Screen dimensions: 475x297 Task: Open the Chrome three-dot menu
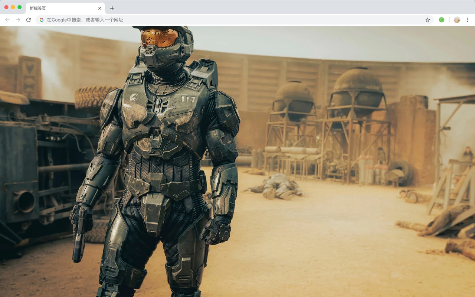coord(468,20)
